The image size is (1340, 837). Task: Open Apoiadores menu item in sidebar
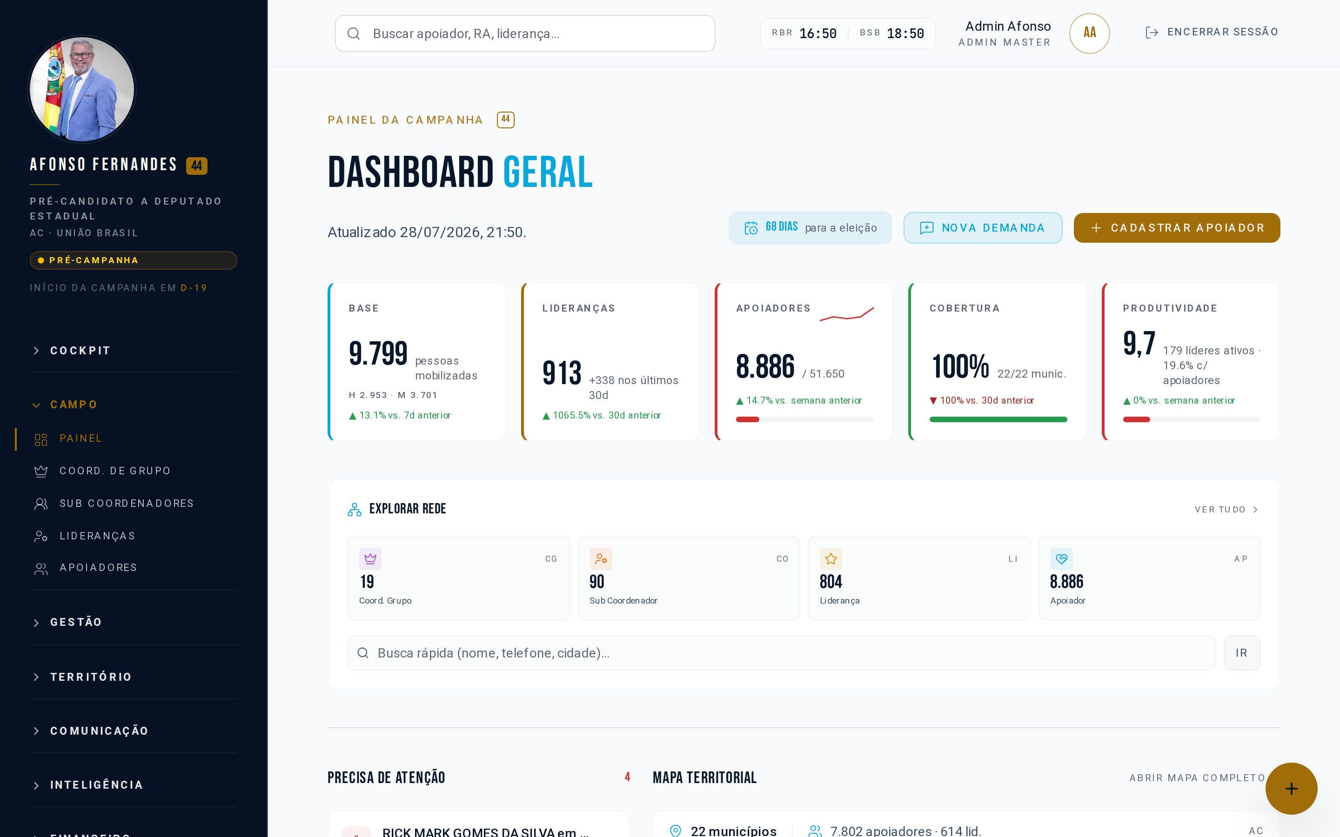click(134, 568)
